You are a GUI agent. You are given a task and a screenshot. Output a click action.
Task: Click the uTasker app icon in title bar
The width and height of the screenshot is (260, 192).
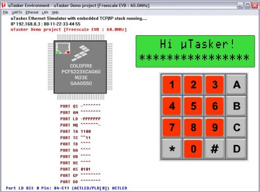tap(4, 5)
